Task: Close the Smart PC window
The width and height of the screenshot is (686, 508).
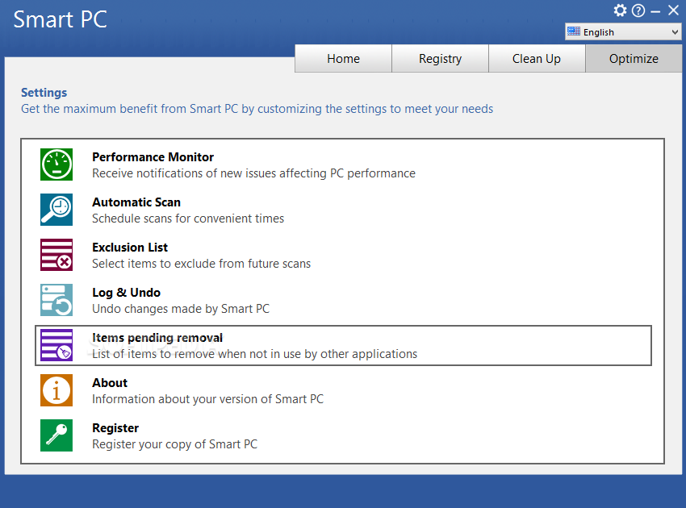Action: point(673,10)
